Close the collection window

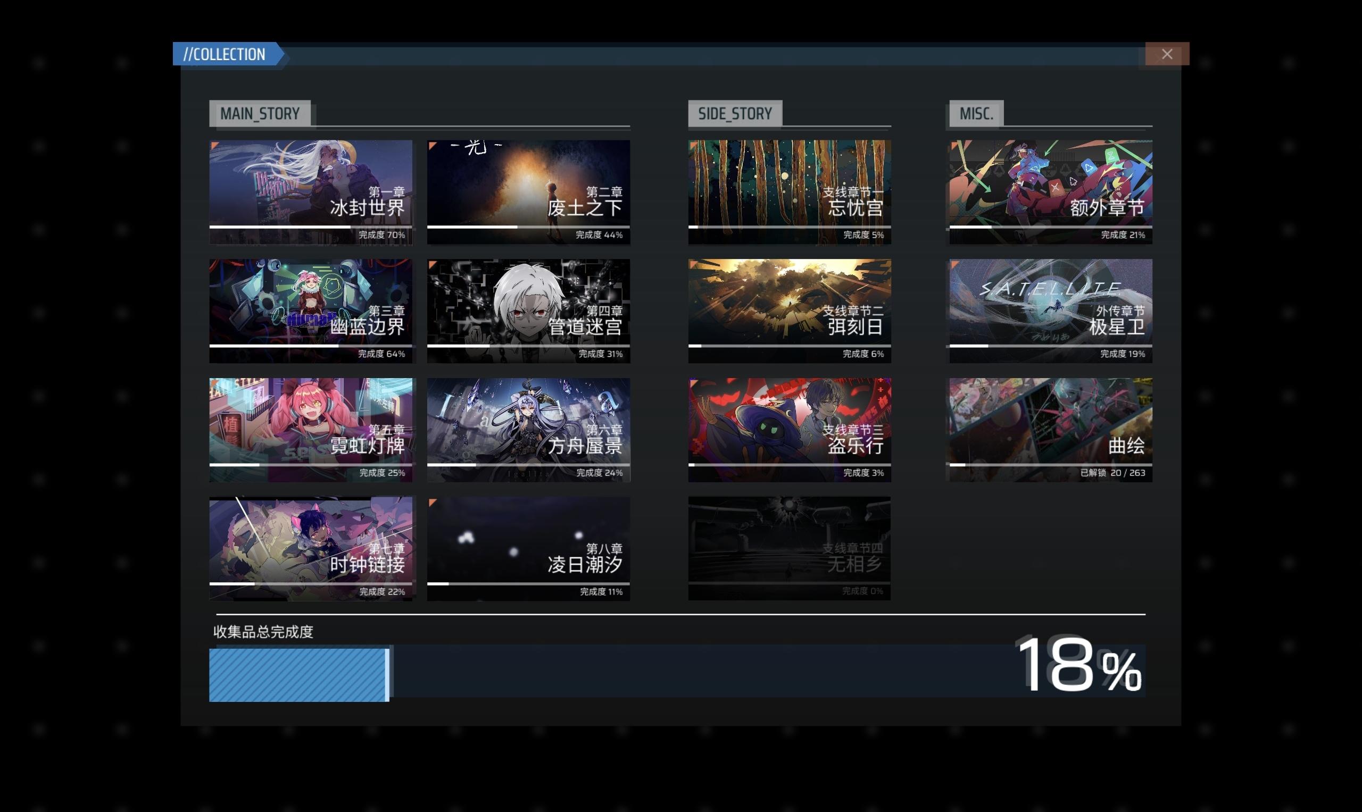(x=1167, y=54)
